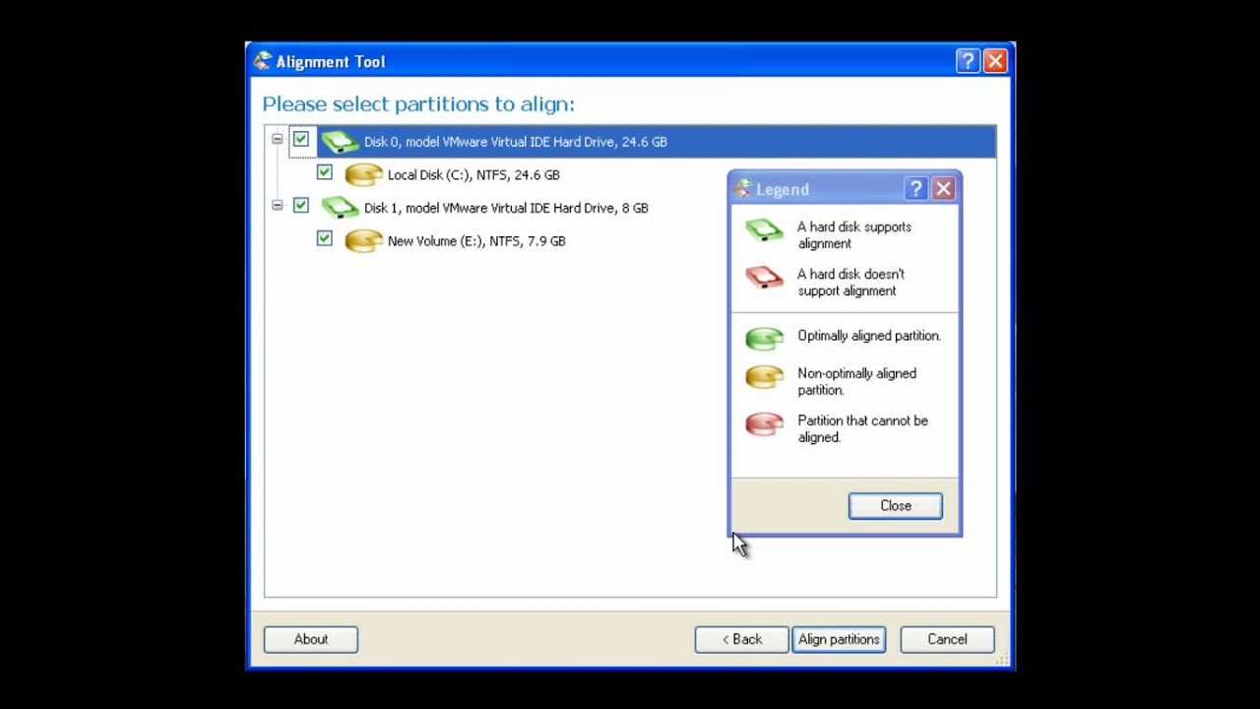Collapse the Disk 1 tree node
The height and width of the screenshot is (709, 1260).
point(278,206)
